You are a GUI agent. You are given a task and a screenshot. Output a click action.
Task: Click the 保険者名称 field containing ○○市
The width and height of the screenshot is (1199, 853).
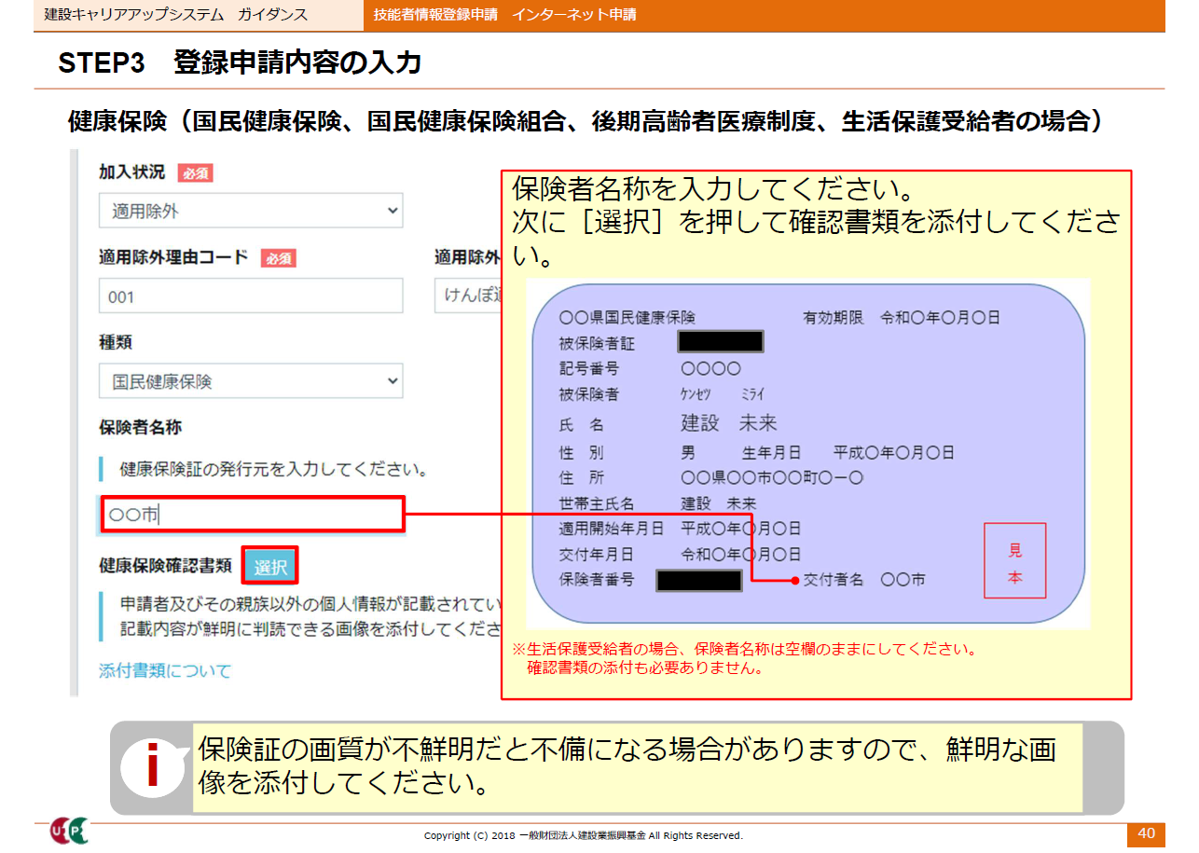(253, 515)
